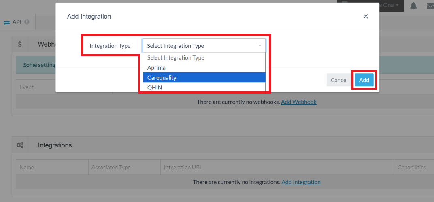434x202 pixels.
Task: Click the API tab label
Action: [17, 22]
